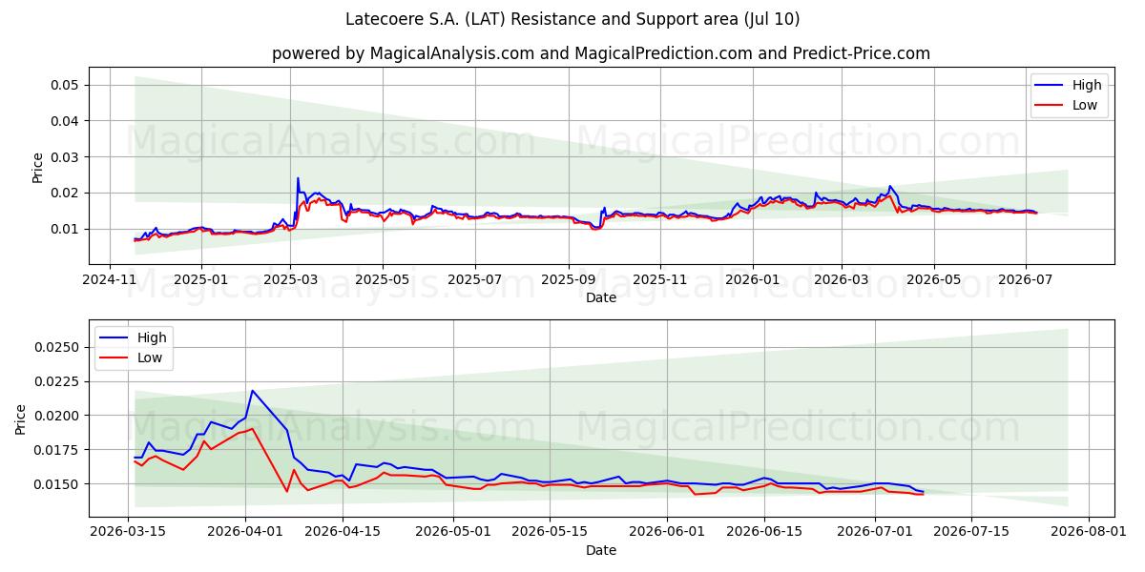This screenshot has width=1145, height=572.
Task: Click the '0.0200' y-axis tick on the bottom chart
Action: [57, 416]
